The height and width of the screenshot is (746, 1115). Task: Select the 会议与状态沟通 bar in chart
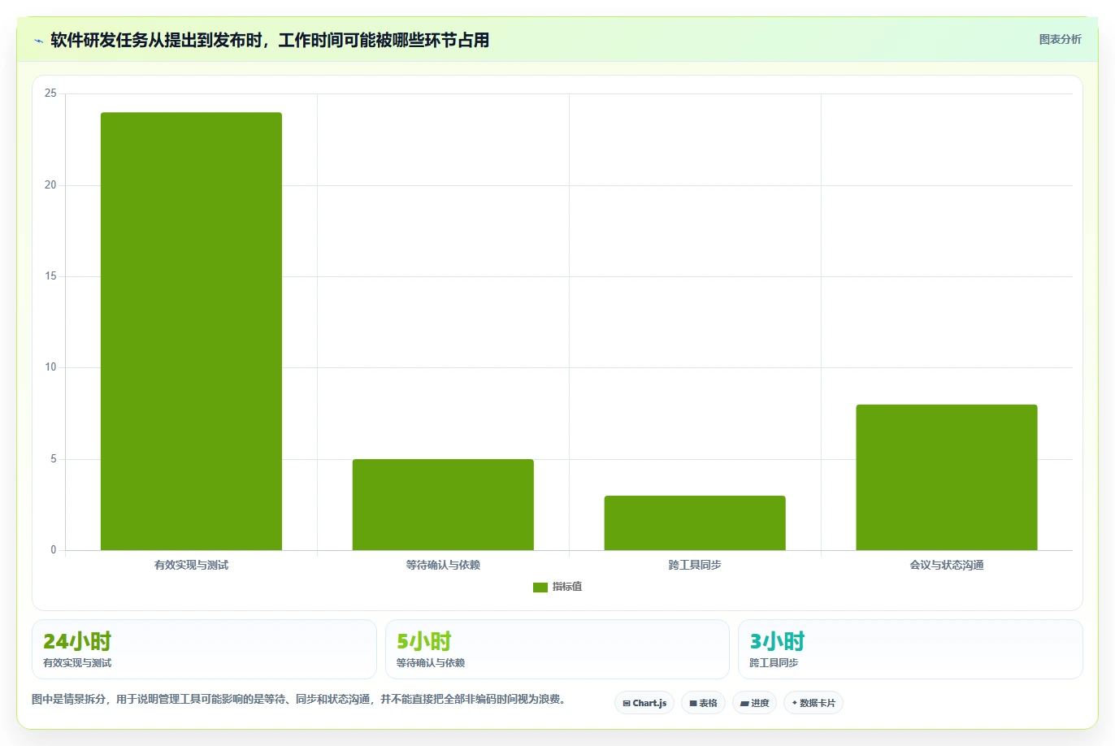[x=947, y=478]
